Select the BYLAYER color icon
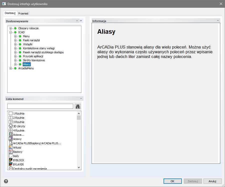The height and width of the screenshot is (187, 225). click(11, 164)
